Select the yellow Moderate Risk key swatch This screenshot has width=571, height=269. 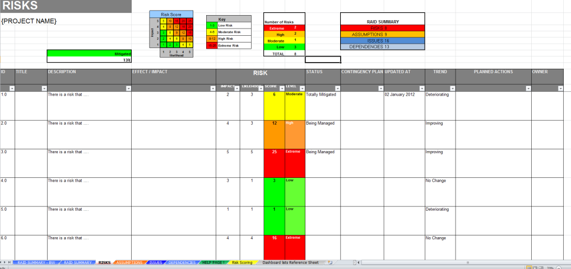212,32
